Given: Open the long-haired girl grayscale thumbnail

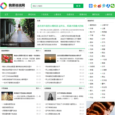Looking at the screenshot, I should click(50, 96).
